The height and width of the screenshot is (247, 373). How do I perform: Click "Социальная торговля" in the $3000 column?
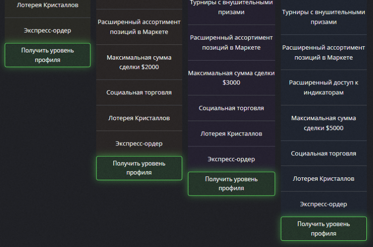pyautogui.click(x=231, y=108)
